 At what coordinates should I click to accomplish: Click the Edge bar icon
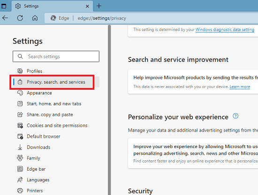pos(20,169)
